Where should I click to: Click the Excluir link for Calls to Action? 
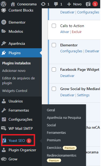77,32
